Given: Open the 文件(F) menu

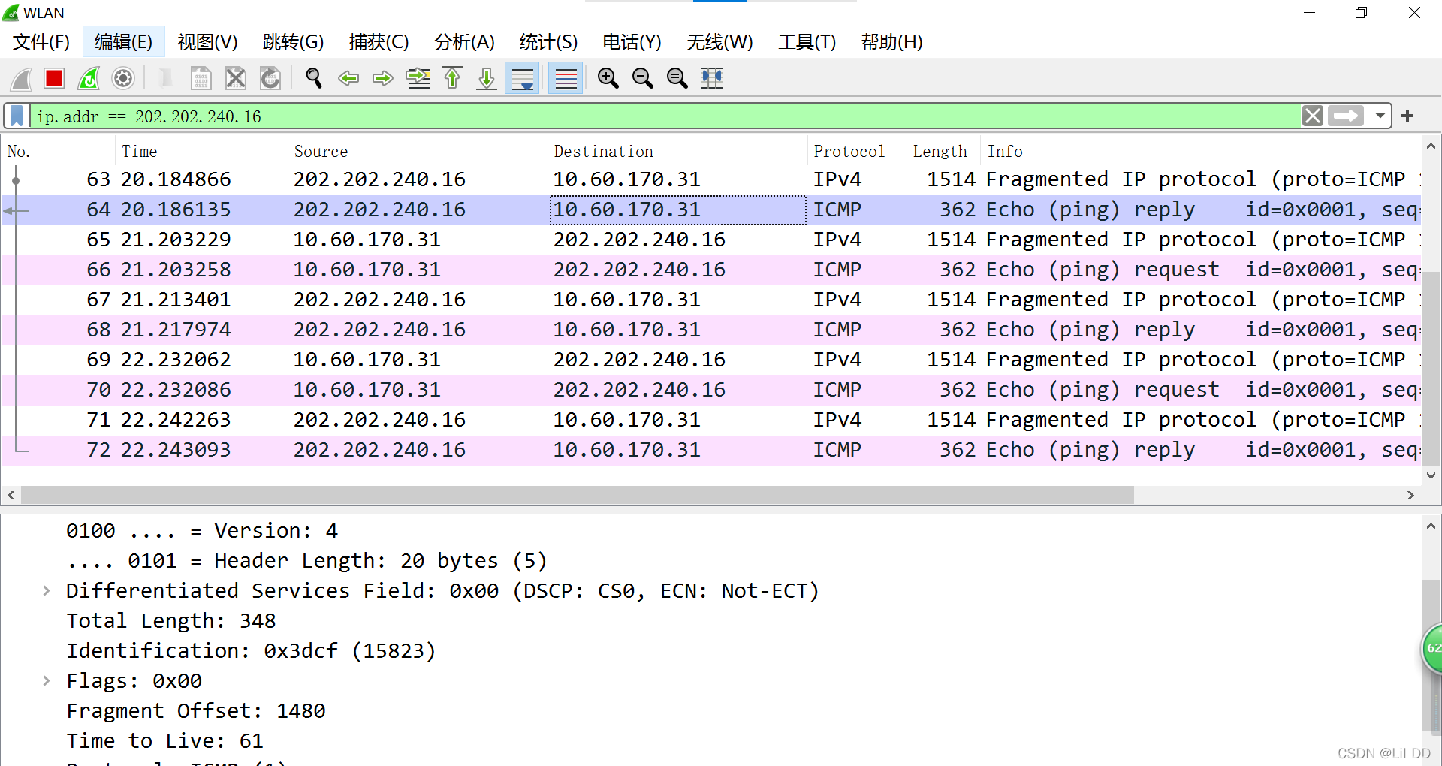Looking at the screenshot, I should click(x=41, y=42).
